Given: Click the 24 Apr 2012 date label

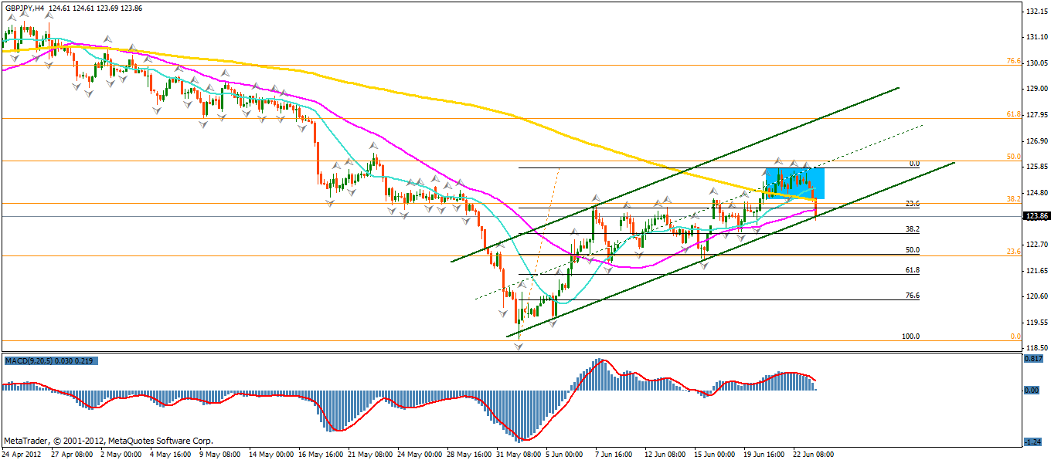Looking at the screenshot, I should click(x=23, y=454).
